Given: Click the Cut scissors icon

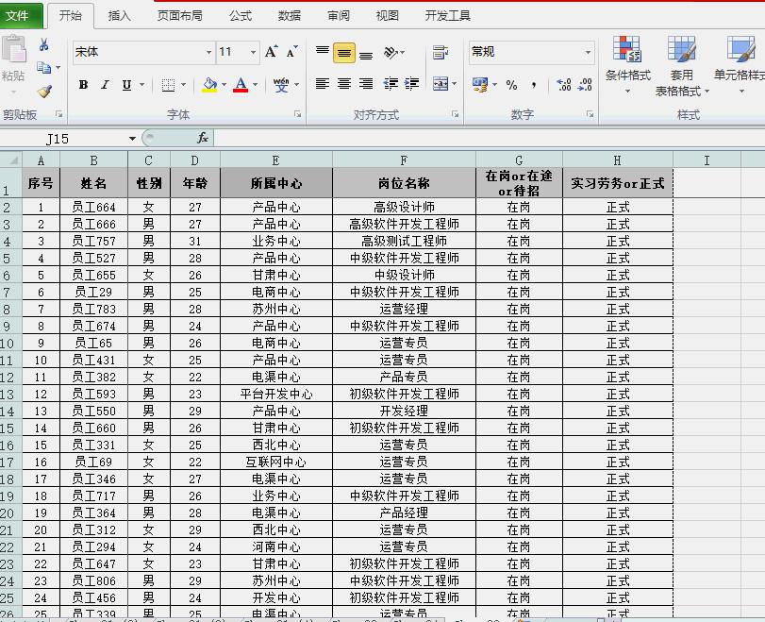Looking at the screenshot, I should tap(43, 45).
